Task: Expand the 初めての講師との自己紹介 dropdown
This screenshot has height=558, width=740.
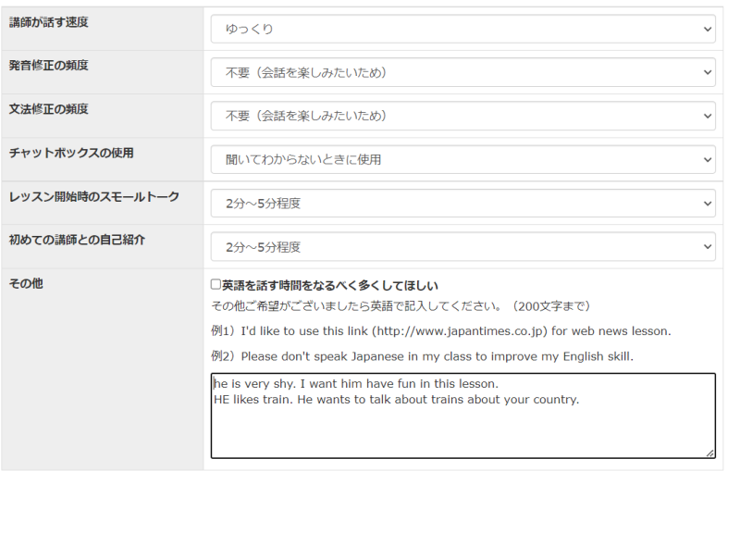Action: (x=462, y=247)
